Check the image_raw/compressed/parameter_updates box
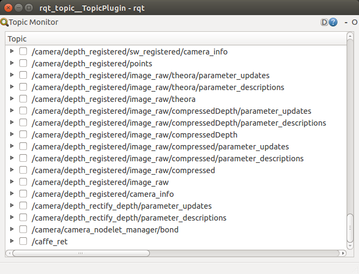Image resolution: width=359 pixels, height=274 pixels. coord(23,146)
